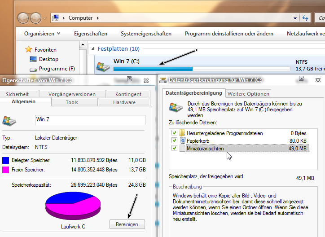
Task: Click Eigenschaften in Explorer toolbar
Action: 91,34
